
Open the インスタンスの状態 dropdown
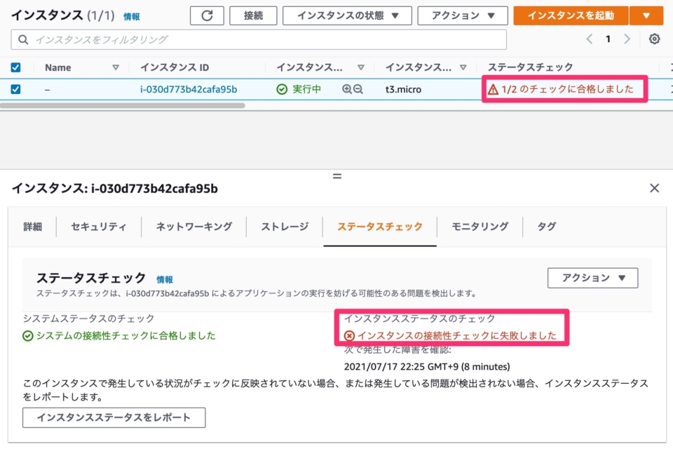[x=348, y=15]
